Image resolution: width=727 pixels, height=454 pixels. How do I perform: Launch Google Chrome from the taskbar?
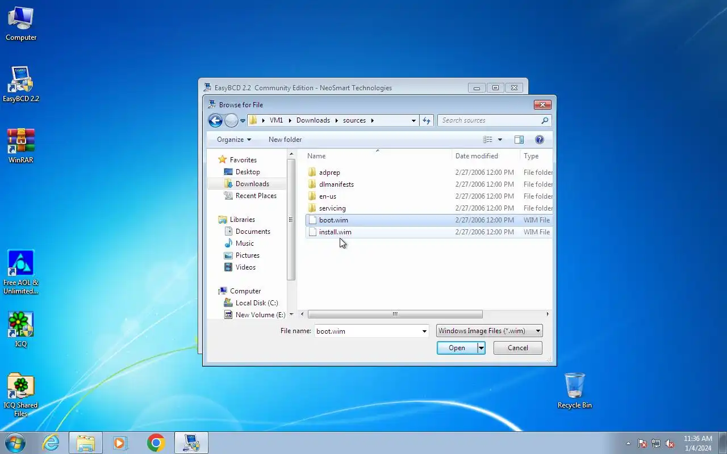[156, 443]
